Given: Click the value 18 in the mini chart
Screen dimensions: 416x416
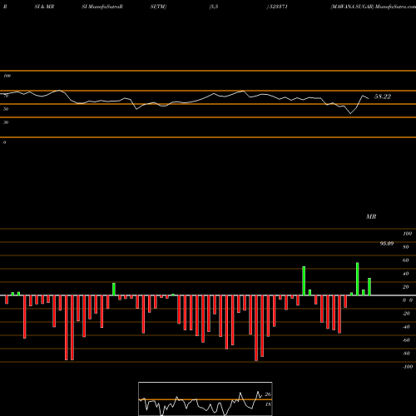Looking at the screenshot, I should tap(268, 404).
